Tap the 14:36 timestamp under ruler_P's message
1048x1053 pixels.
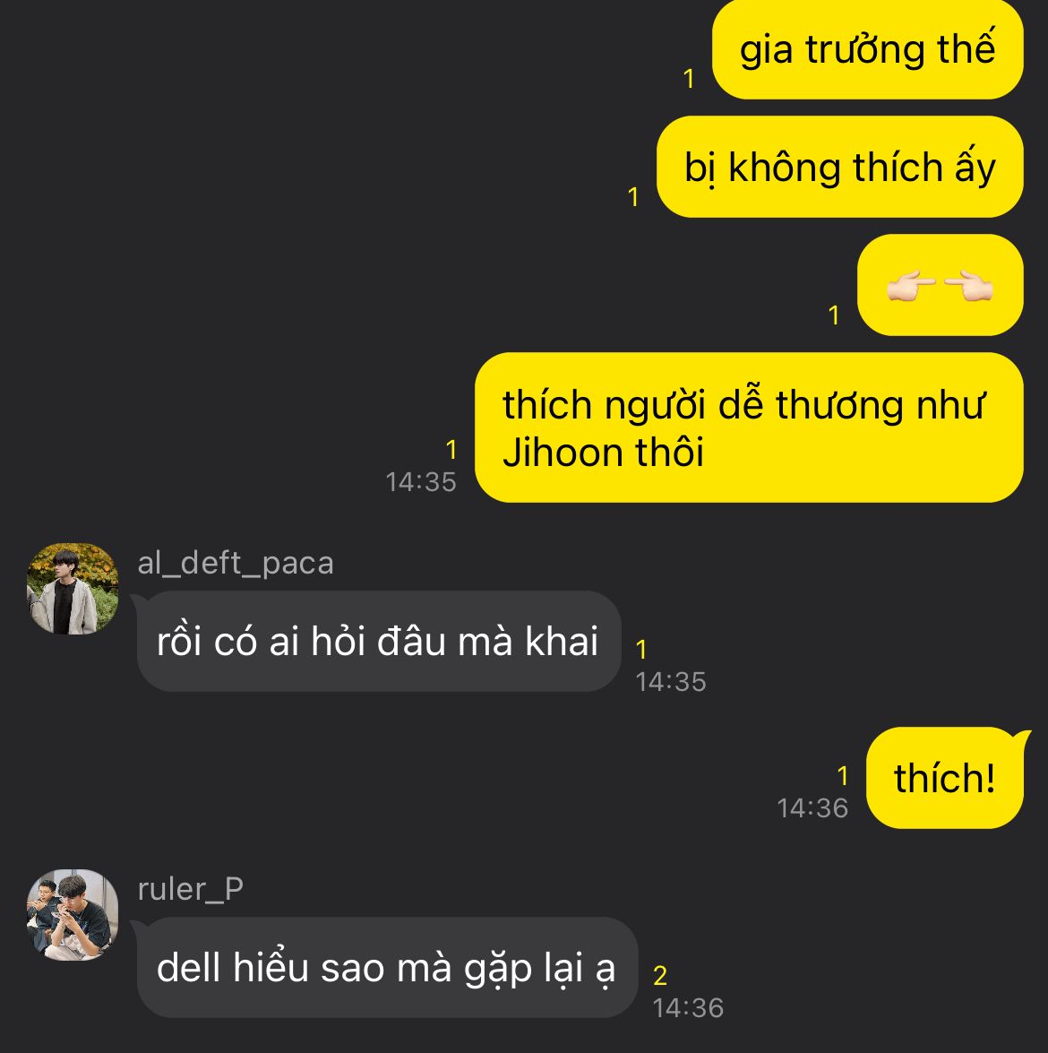(x=688, y=1008)
